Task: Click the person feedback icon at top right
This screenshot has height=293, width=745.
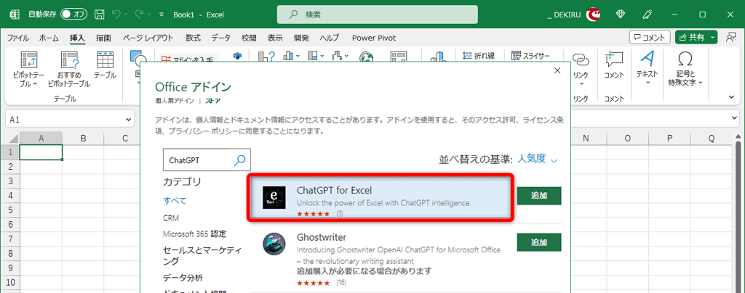Action: pyautogui.click(x=731, y=38)
